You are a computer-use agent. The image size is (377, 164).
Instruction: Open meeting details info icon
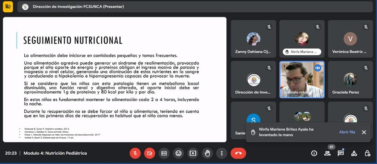[x=314, y=153]
